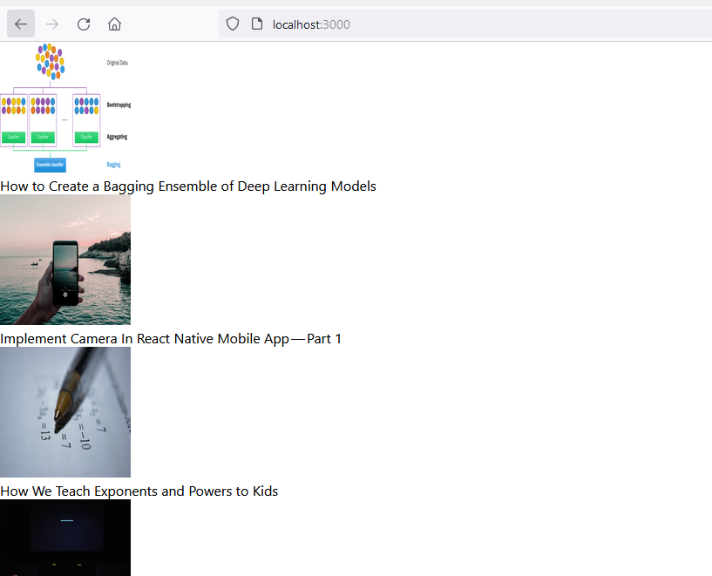The height and width of the screenshot is (576, 712).
Task: Click the browser Back arrow button
Action: [21, 24]
